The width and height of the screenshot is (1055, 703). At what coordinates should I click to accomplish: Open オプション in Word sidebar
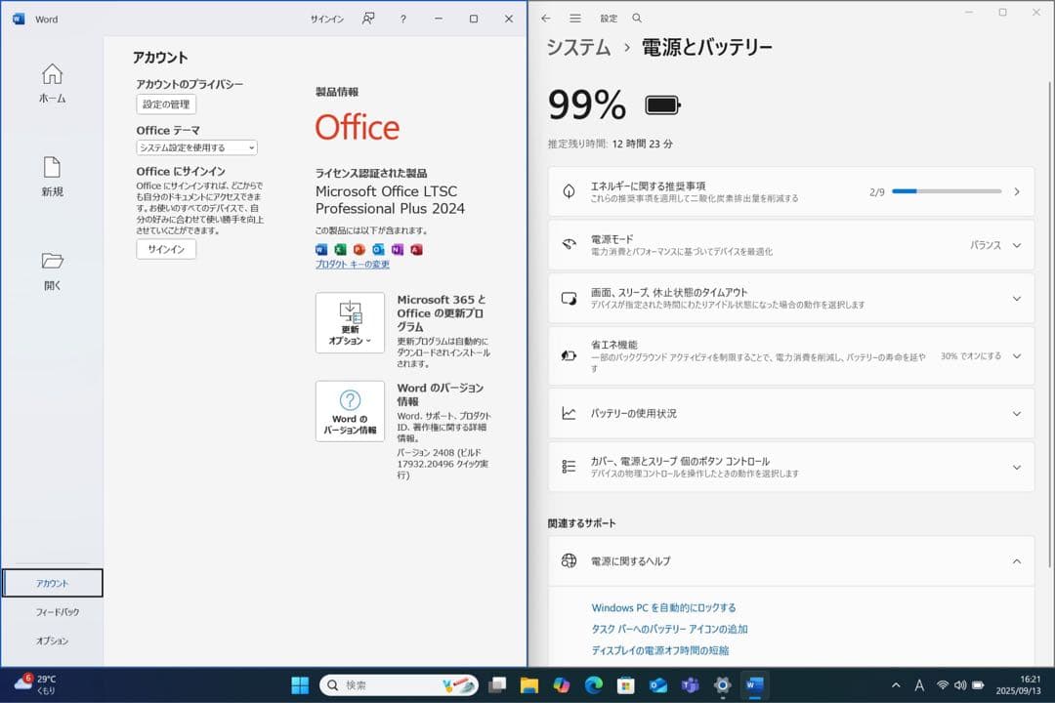click(53, 641)
